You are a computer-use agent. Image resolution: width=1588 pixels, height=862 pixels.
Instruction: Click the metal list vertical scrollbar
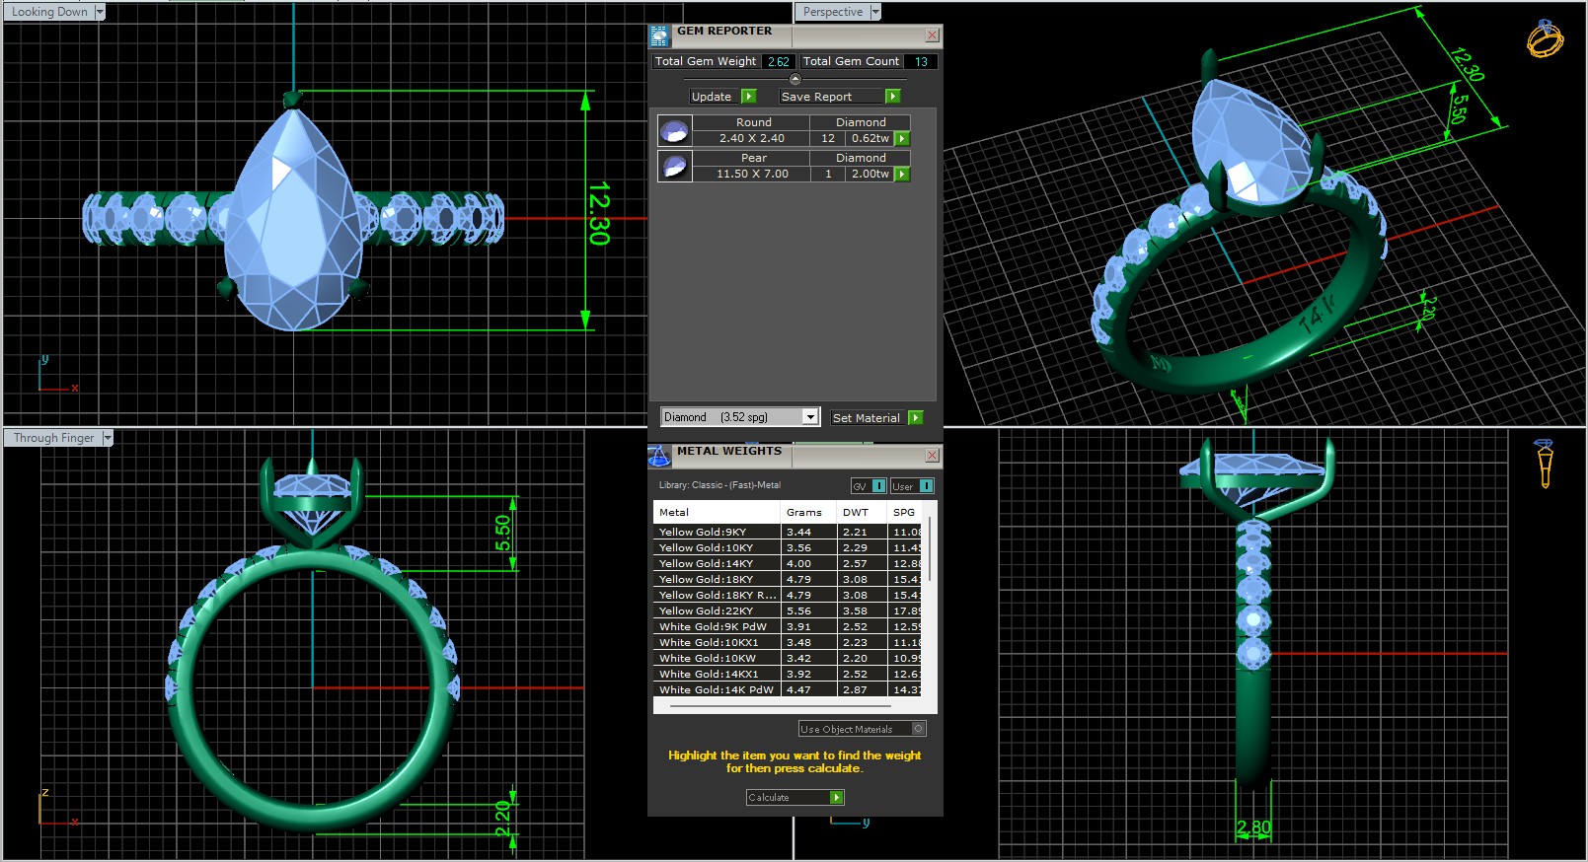(x=930, y=552)
